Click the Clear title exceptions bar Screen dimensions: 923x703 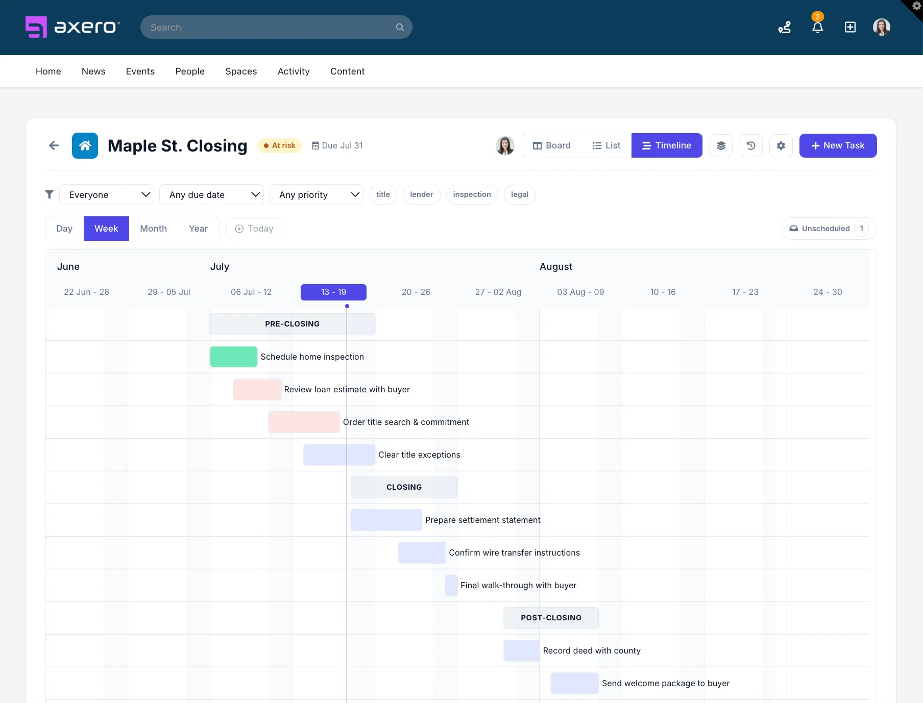pos(339,455)
